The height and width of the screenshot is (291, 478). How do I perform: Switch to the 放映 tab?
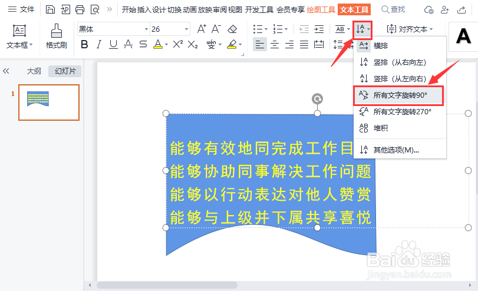(x=205, y=10)
